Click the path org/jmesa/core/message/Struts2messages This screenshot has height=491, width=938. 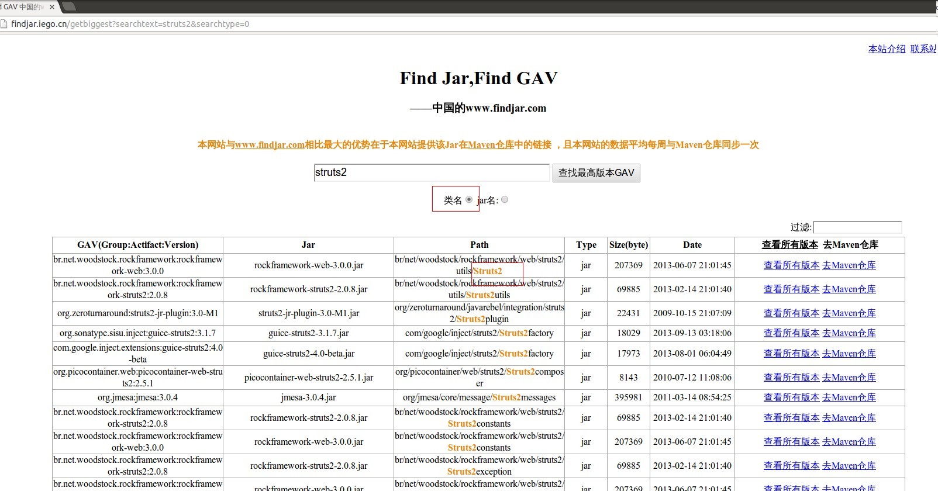coord(480,397)
